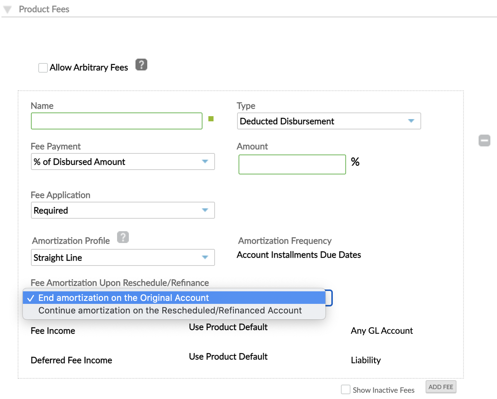Viewport: 497px width, 399px height.
Task: Check the Show Inactive Fees option
Action: tap(345, 389)
